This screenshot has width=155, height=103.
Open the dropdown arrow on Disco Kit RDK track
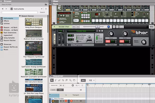tap(77, 101)
